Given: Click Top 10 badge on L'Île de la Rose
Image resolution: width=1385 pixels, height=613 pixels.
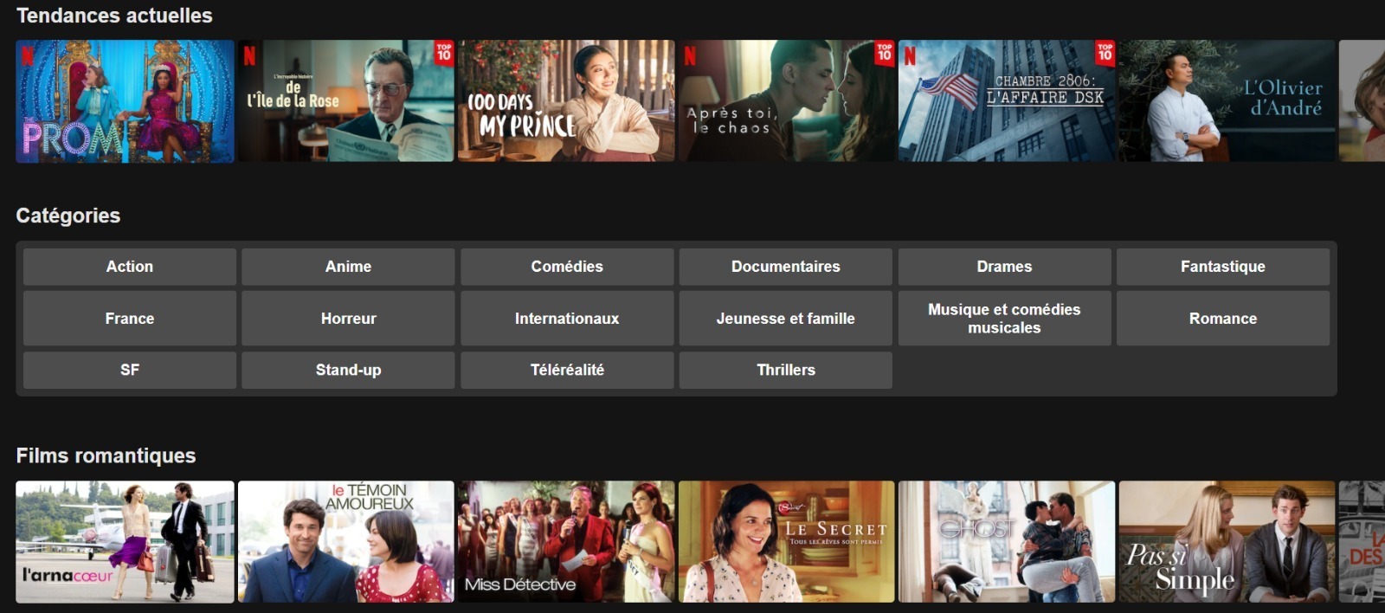Looking at the screenshot, I should point(444,53).
